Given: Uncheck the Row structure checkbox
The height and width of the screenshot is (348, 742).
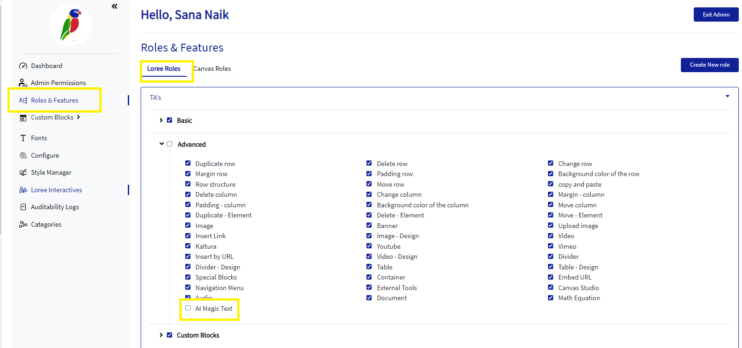Looking at the screenshot, I should pyautogui.click(x=188, y=184).
